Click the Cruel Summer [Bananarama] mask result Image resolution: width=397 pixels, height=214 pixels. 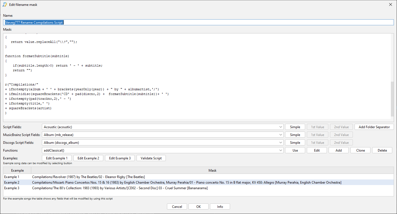(120, 188)
